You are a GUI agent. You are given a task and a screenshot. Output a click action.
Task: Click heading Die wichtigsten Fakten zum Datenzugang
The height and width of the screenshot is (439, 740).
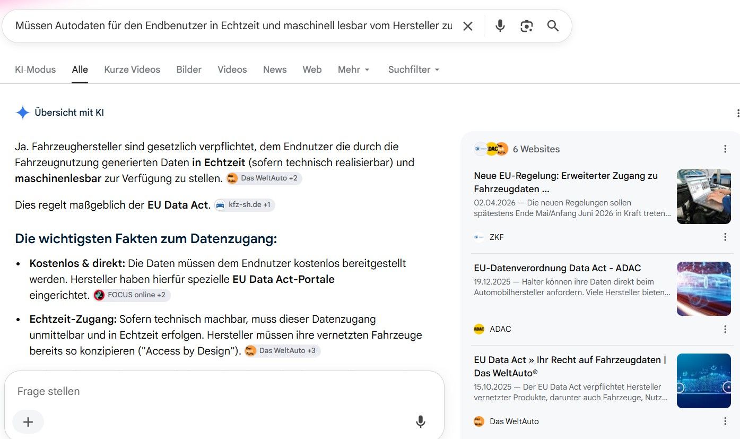(x=146, y=239)
